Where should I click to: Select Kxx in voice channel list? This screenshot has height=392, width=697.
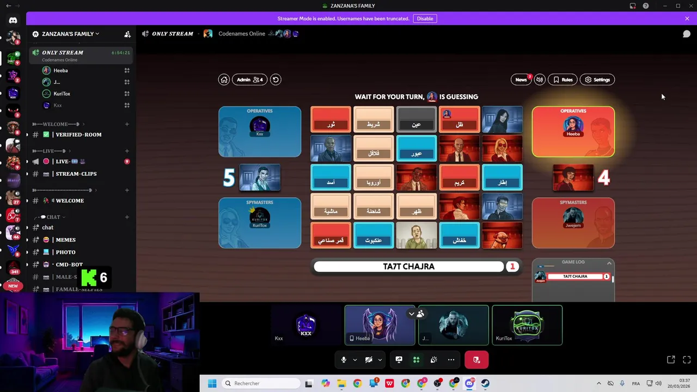coord(87,105)
